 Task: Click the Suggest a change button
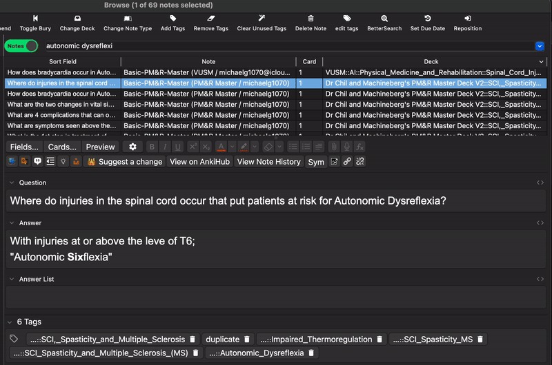point(125,162)
